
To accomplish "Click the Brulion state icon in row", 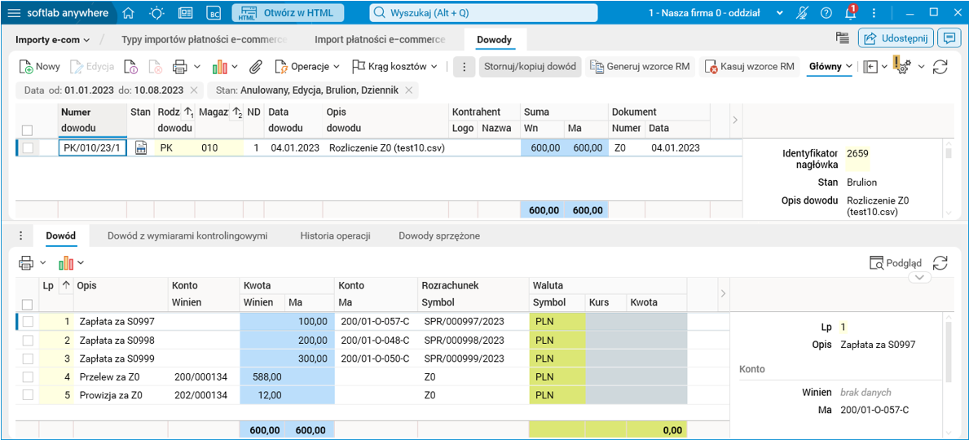I will click(141, 147).
